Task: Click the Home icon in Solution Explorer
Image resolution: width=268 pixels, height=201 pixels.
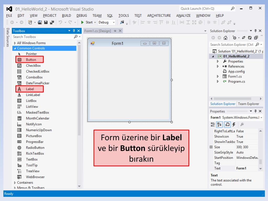Action: 225,38
